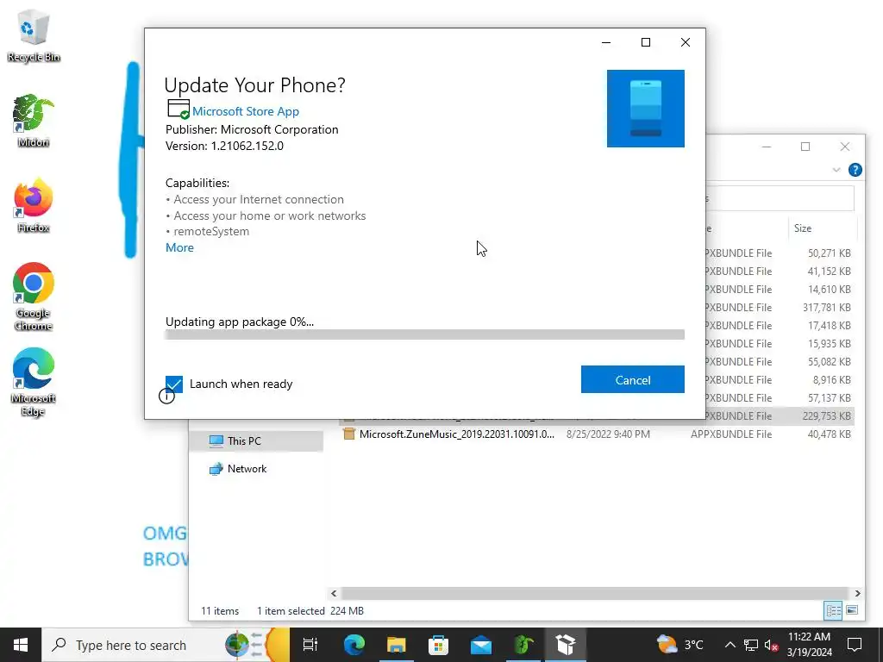The image size is (883, 662).
Task: Minimize the app installer window
Action: (606, 42)
